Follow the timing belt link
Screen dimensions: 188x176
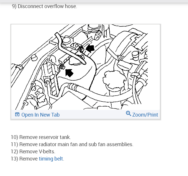tap(51, 159)
